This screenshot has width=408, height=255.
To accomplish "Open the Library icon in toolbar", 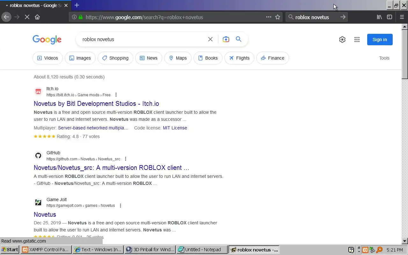I will click(379, 17).
